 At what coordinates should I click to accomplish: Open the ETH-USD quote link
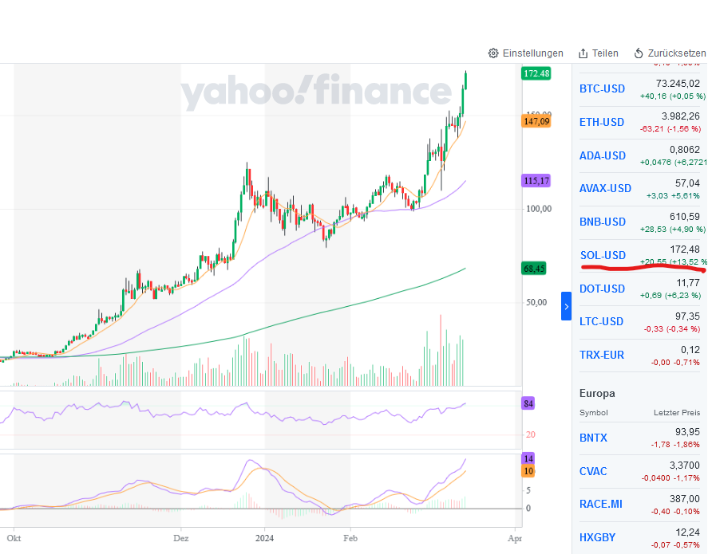(602, 123)
